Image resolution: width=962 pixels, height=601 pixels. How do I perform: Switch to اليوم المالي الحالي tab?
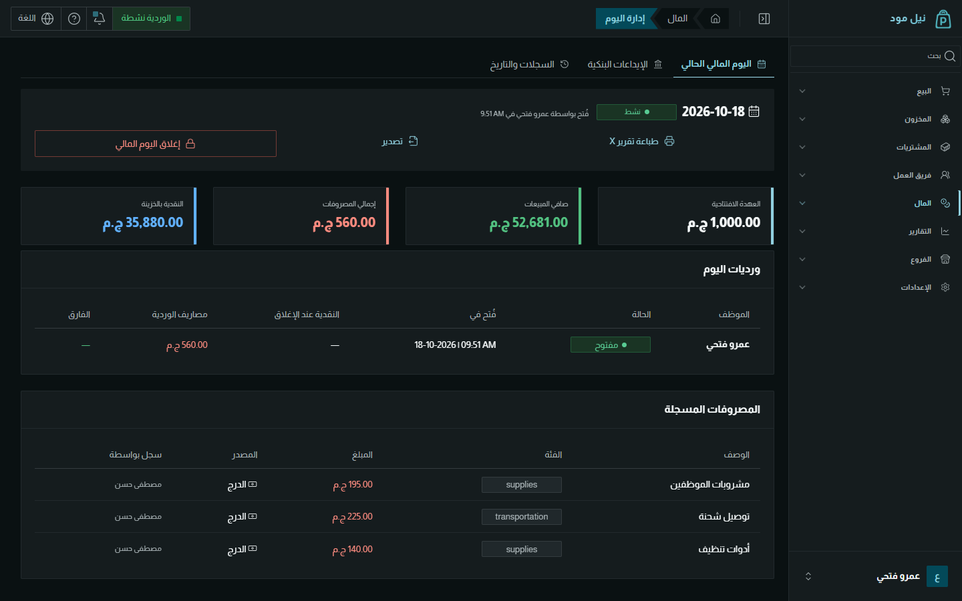(x=724, y=64)
